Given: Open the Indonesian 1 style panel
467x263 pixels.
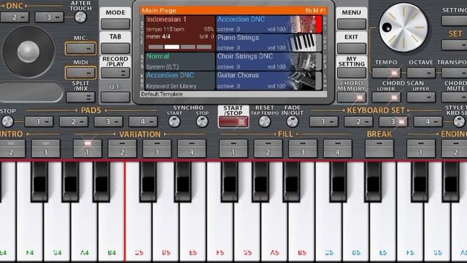Looking at the screenshot, I should click(180, 34).
